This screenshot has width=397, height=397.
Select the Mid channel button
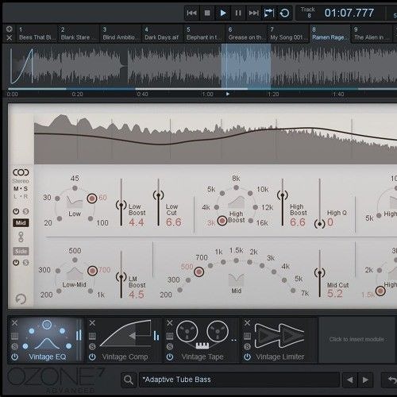[21, 223]
